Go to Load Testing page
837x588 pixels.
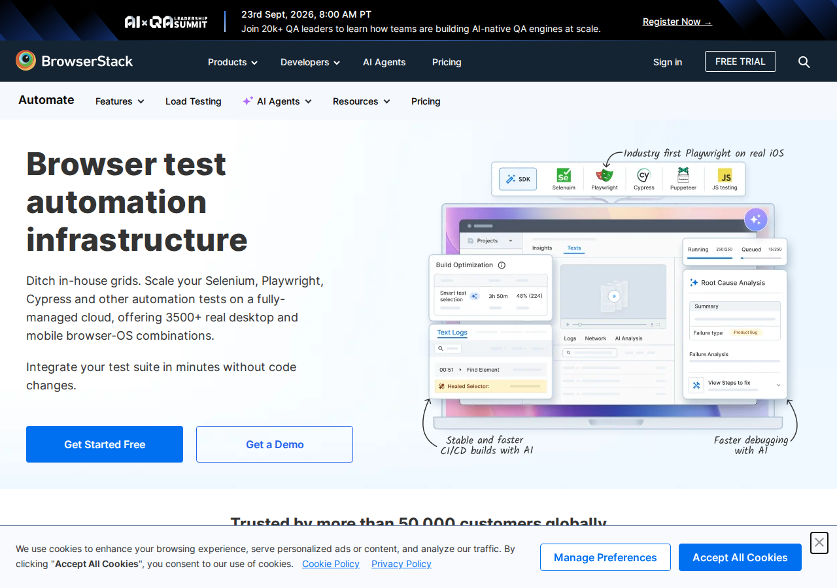click(x=194, y=101)
